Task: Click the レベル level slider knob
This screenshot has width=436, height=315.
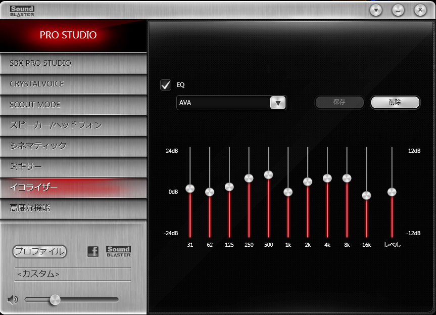Action: (x=392, y=192)
